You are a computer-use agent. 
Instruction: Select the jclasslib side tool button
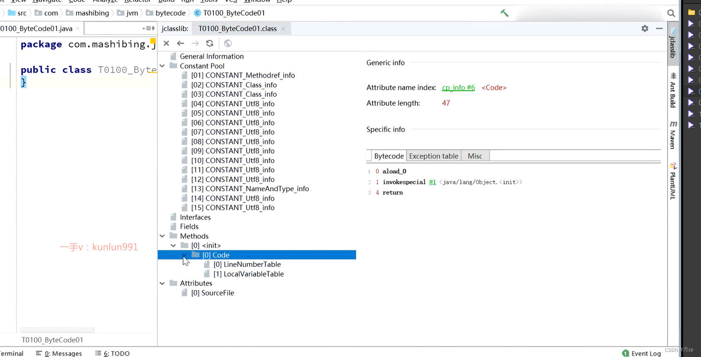673,43
